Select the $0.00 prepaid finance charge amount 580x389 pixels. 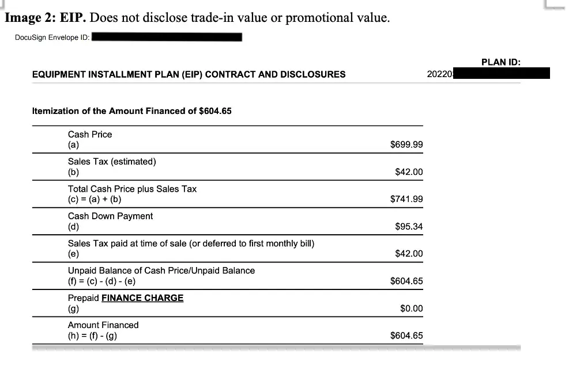[x=411, y=308]
